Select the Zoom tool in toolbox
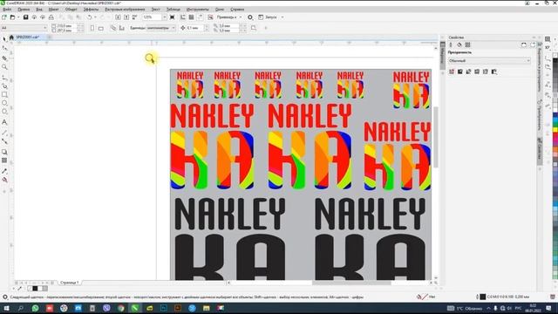558x314 pixels. (4, 67)
